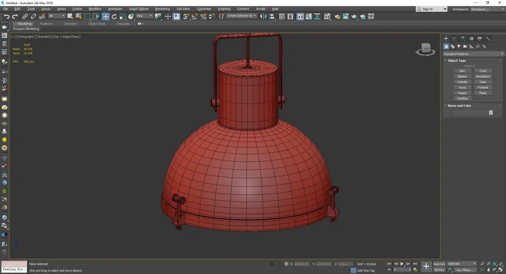Open the Mirror tool

264,16
